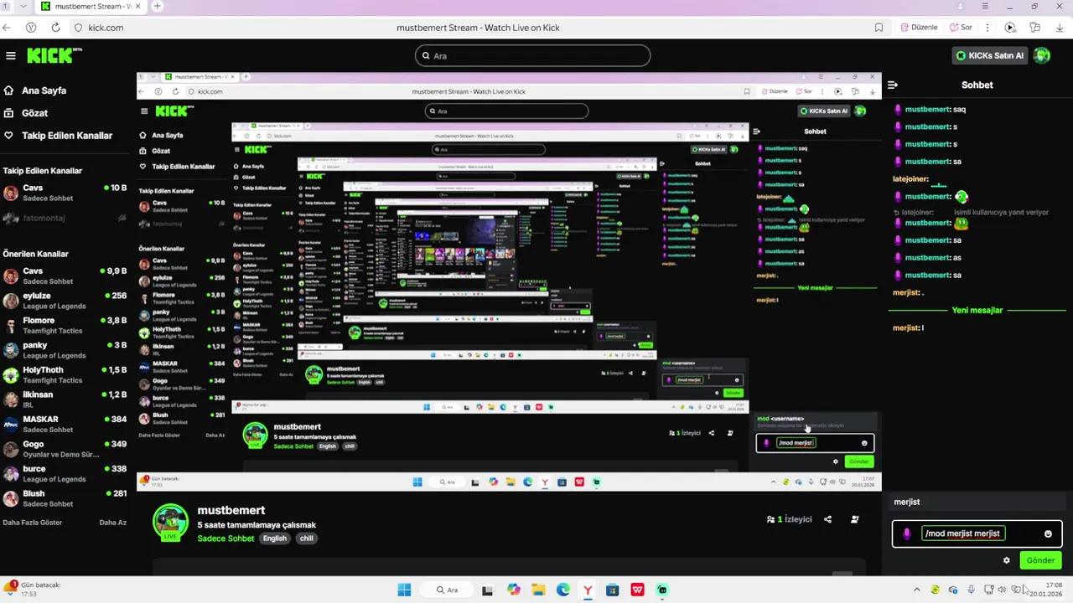Click the KICKs Satın Al button

(990, 55)
